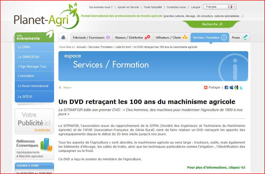Share the article on Twitter
Viewport: 265px width, 174px height.
coord(241,87)
